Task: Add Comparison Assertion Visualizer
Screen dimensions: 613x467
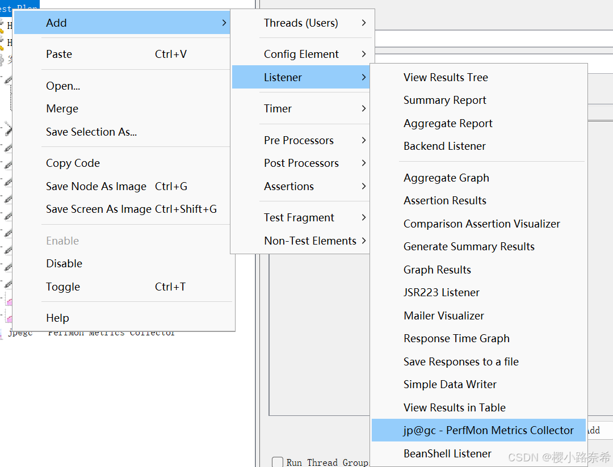Action: click(478, 224)
